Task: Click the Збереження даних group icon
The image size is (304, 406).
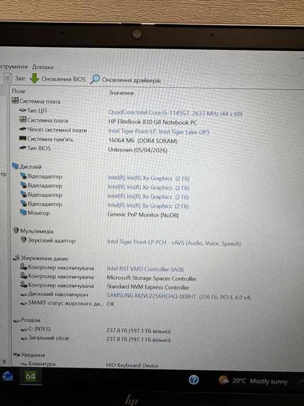Action: (17, 258)
